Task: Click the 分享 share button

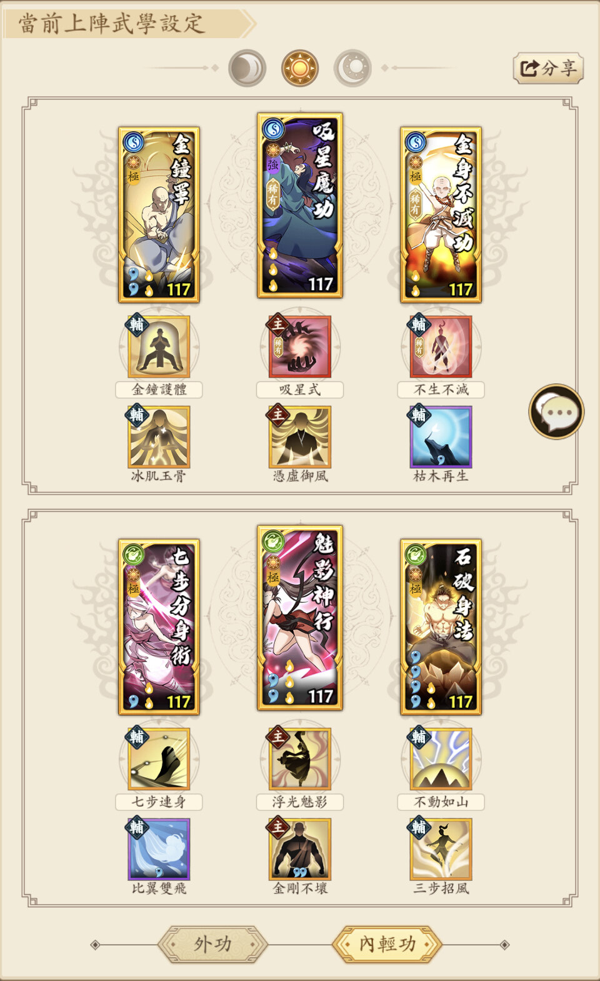Action: coord(548,68)
